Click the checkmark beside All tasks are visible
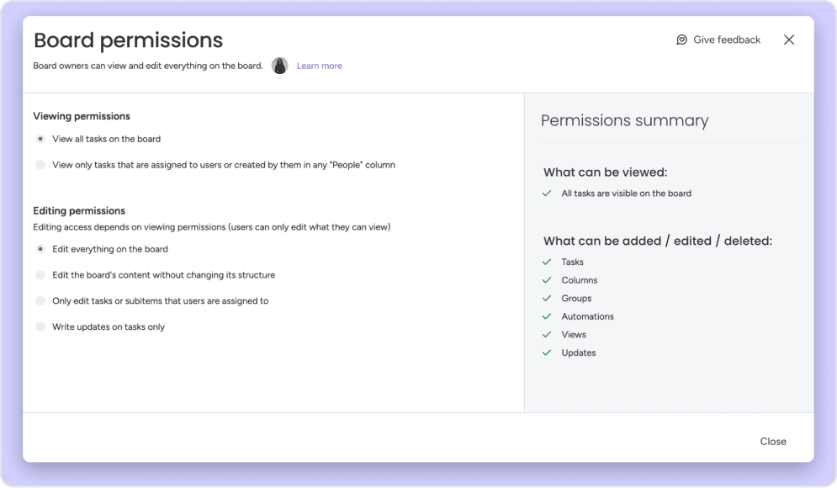Screen dimensions: 837x488 548,194
